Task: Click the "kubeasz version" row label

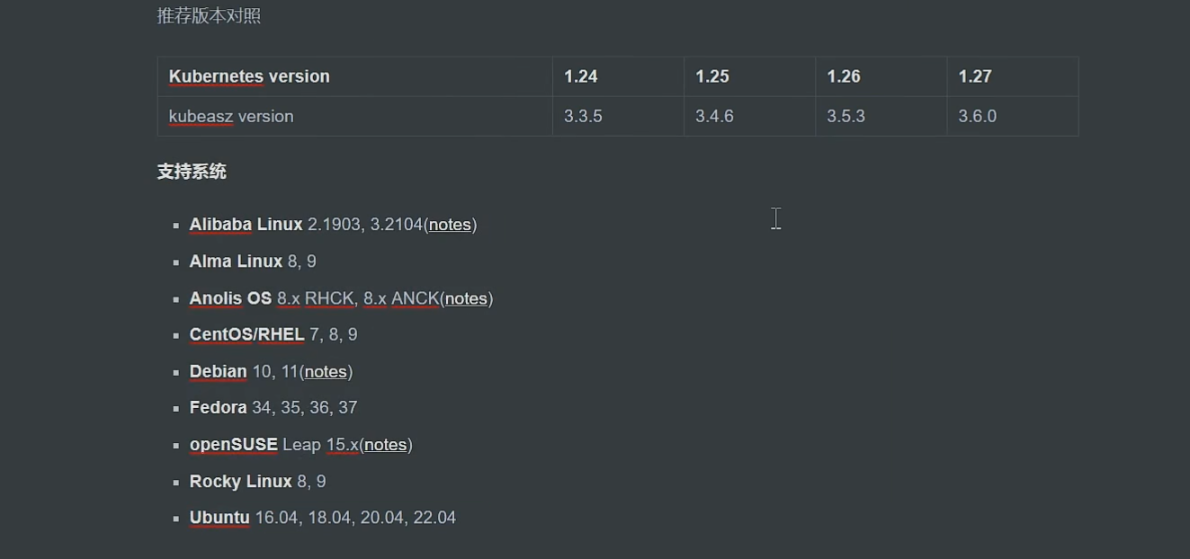Action: [231, 116]
